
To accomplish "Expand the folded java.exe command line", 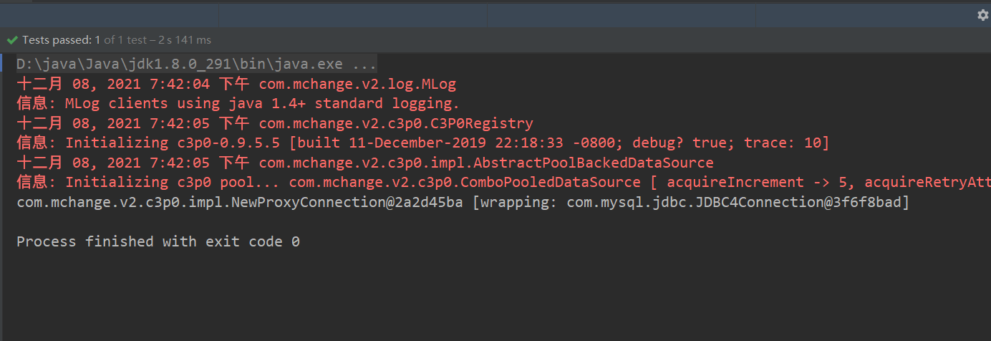I will pos(197,64).
